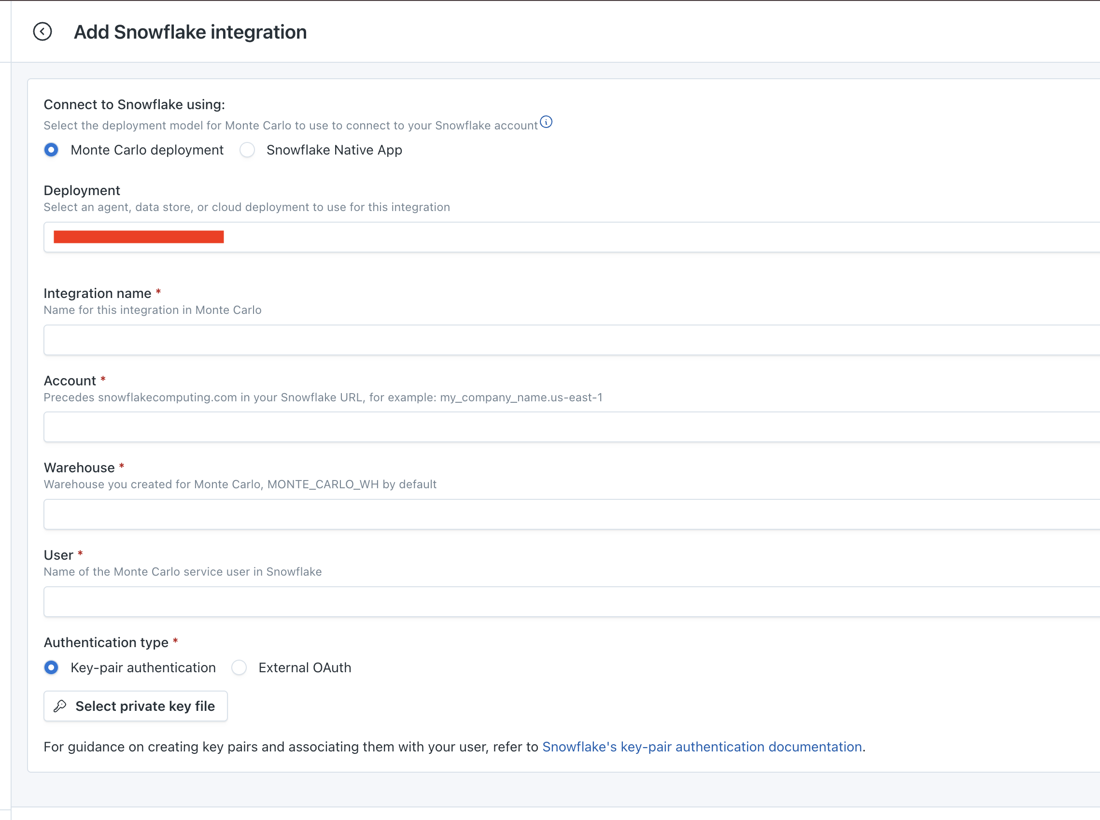1100x820 pixels.
Task: Click the Add Snowflake integration heading
Action: (x=190, y=32)
